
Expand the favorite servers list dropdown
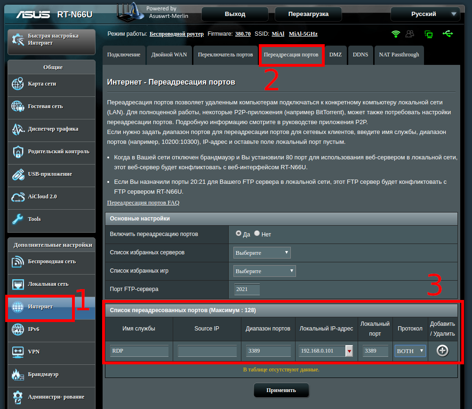(262, 253)
